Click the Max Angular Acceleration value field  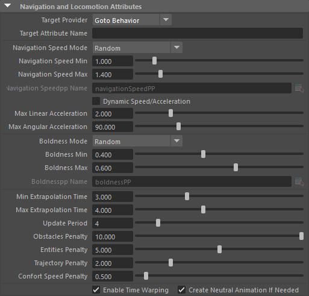pos(113,127)
